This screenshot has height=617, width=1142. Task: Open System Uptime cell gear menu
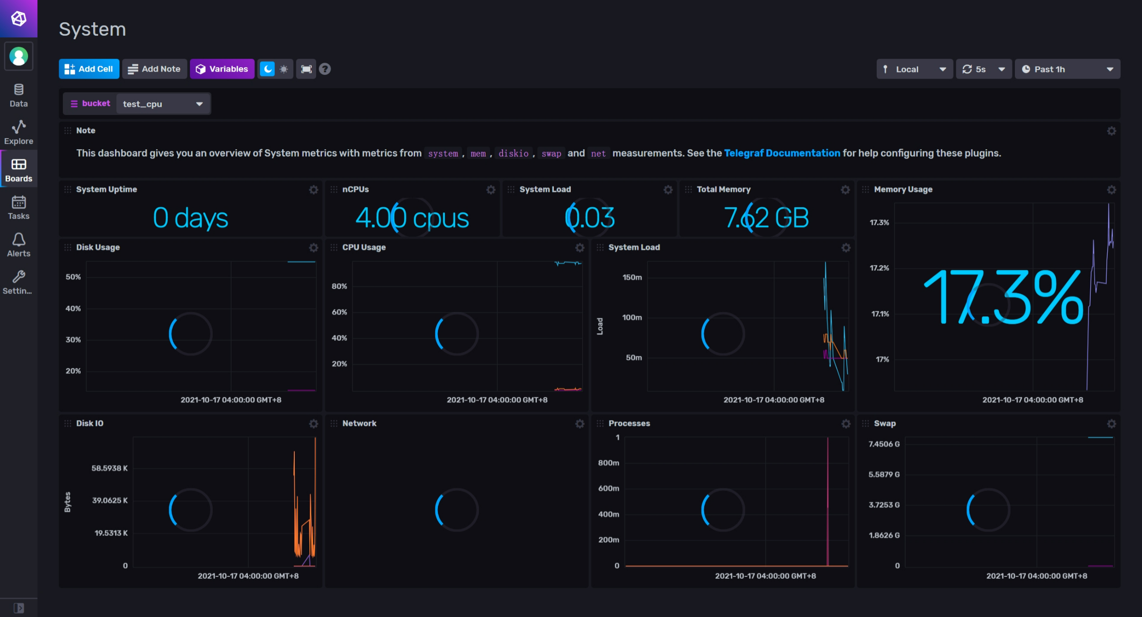click(314, 190)
